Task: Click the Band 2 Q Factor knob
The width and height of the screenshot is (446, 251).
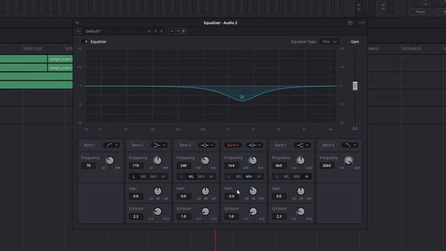Action: (x=157, y=211)
